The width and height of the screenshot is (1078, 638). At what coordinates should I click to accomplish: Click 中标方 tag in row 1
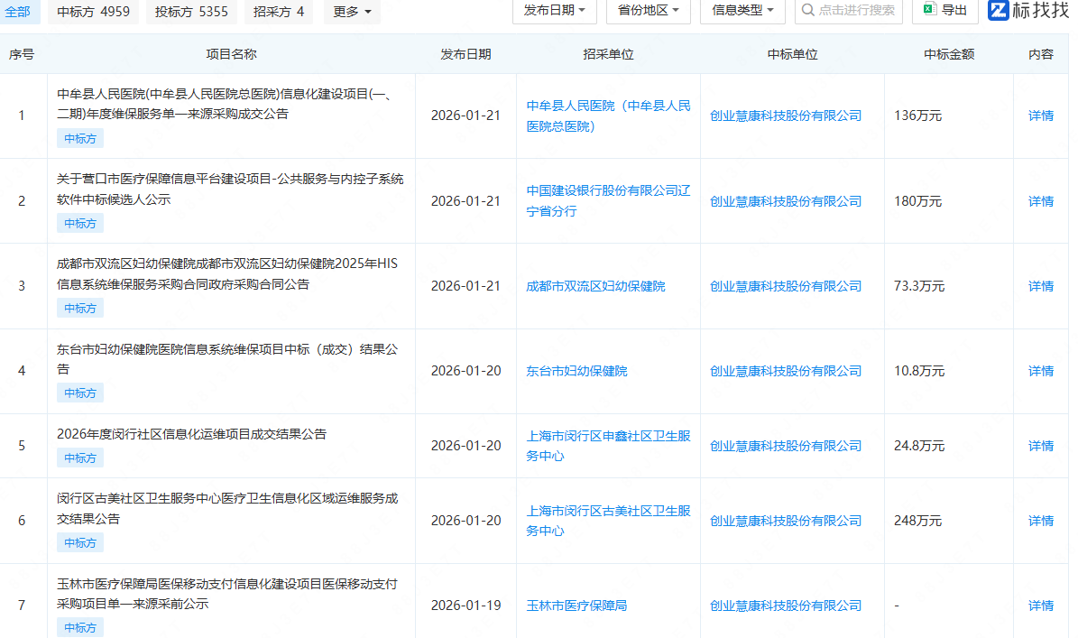point(79,138)
